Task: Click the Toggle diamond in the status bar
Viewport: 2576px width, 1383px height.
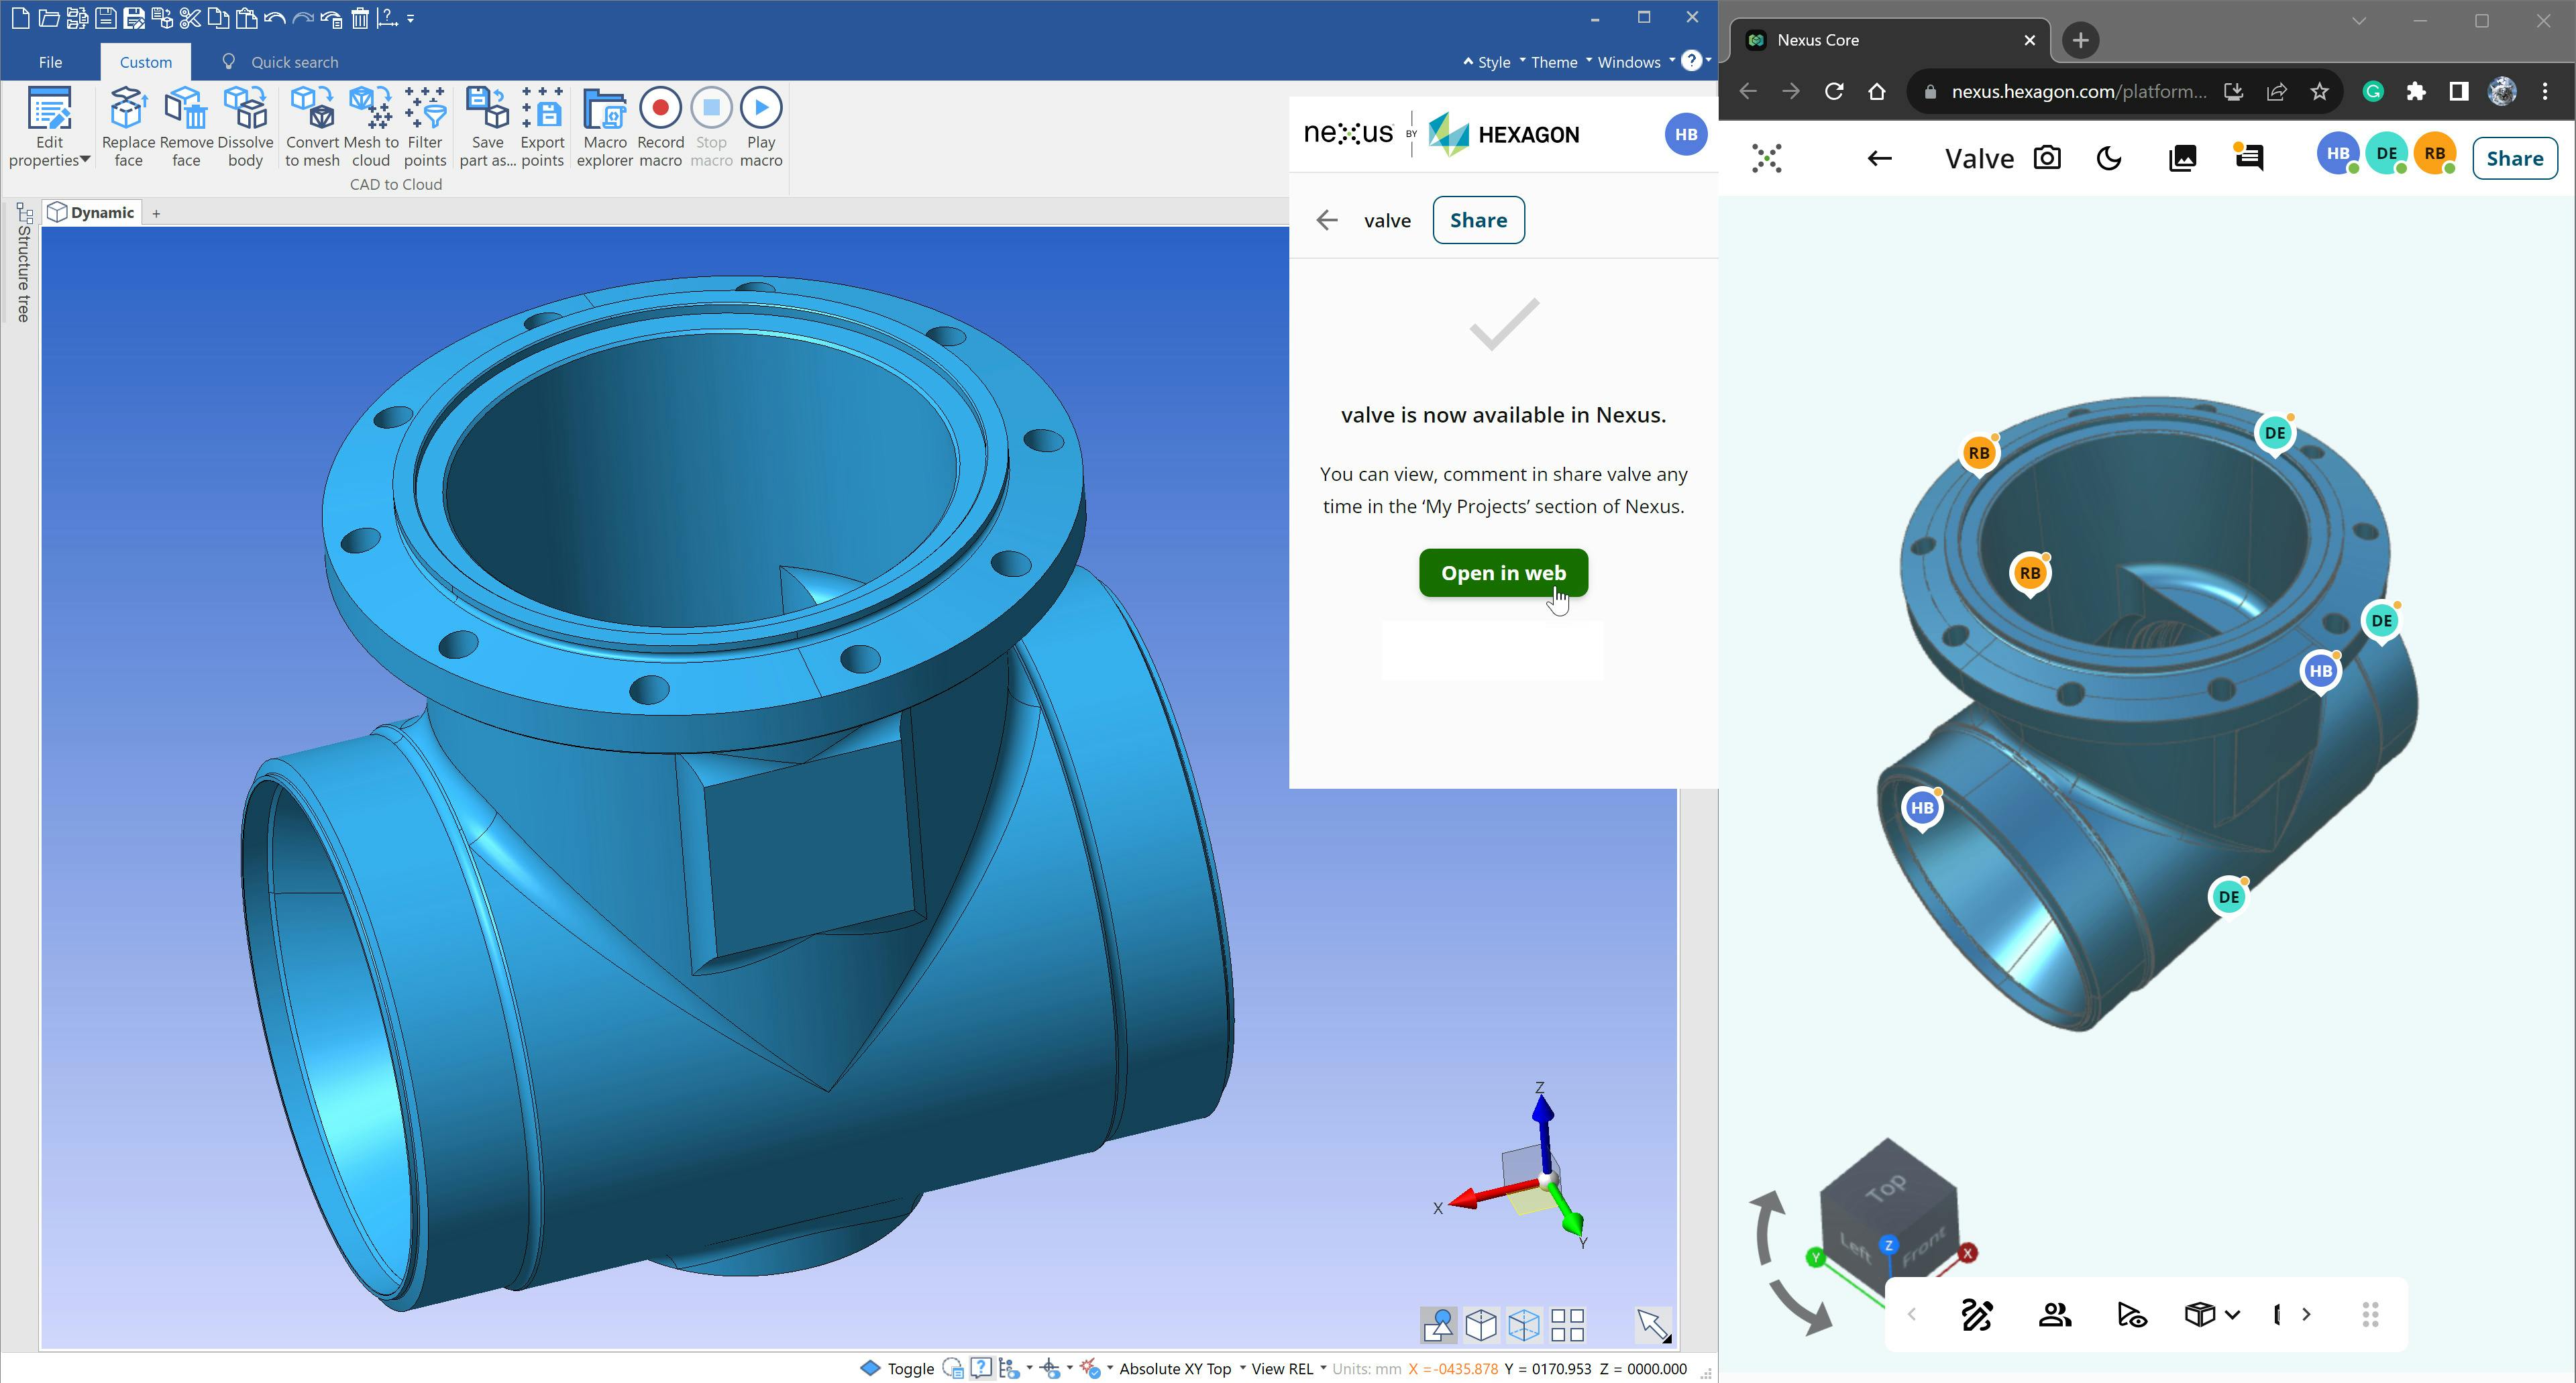Action: [x=871, y=1368]
